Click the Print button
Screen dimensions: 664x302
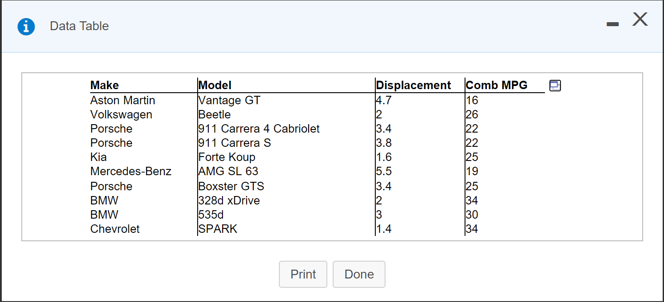coord(303,274)
